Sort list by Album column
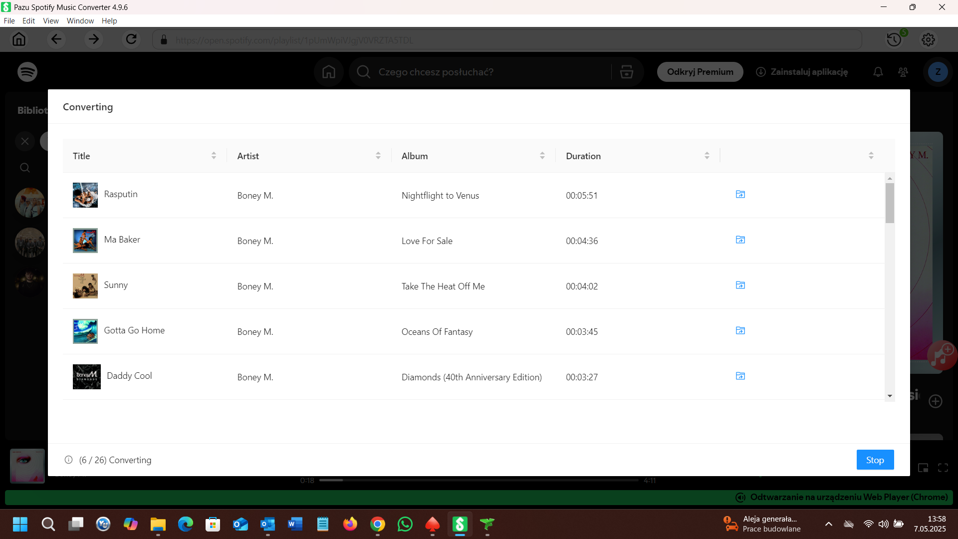 click(542, 156)
